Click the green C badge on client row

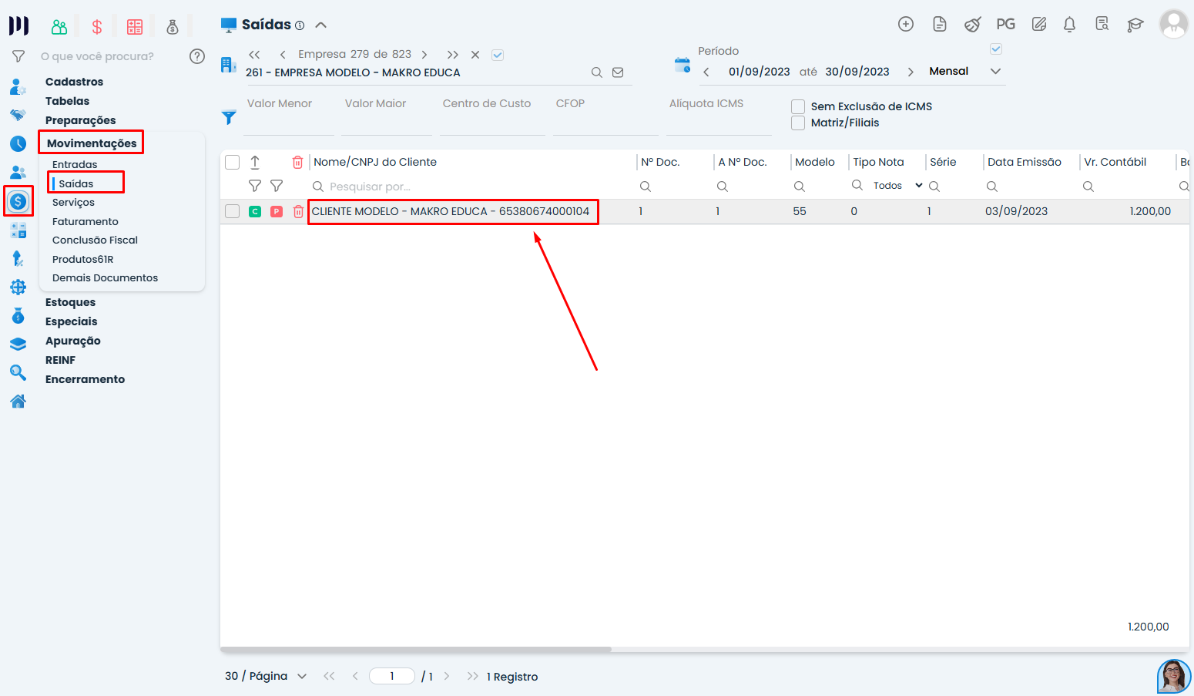pos(255,211)
